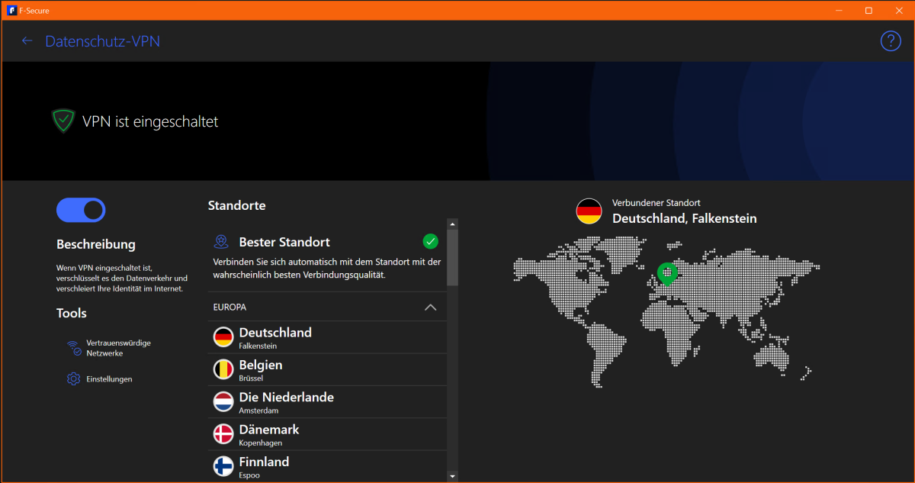This screenshot has height=483, width=915.
Task: Open Vertrauenswürdige Netzwerke
Action: point(118,348)
